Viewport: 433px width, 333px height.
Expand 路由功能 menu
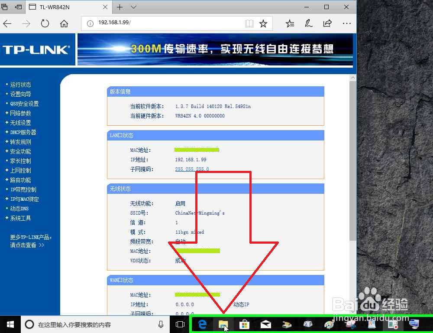pos(20,180)
